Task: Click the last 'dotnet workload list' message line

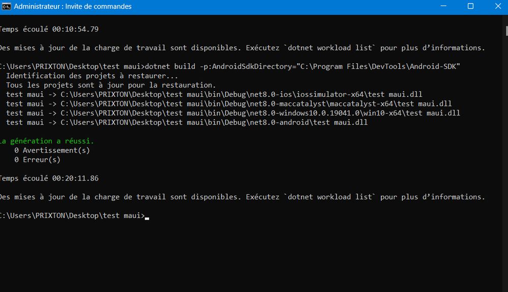Action: (x=243, y=197)
